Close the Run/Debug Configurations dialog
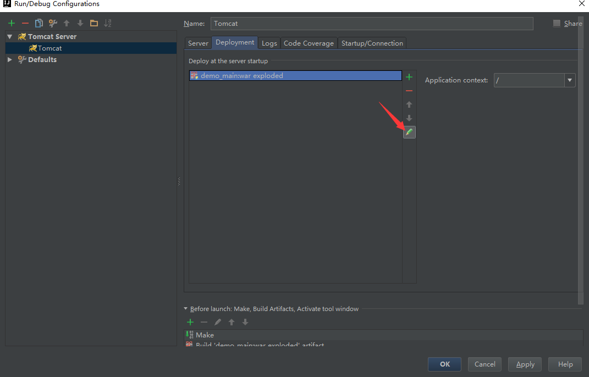The width and height of the screenshot is (589, 377). point(581,4)
